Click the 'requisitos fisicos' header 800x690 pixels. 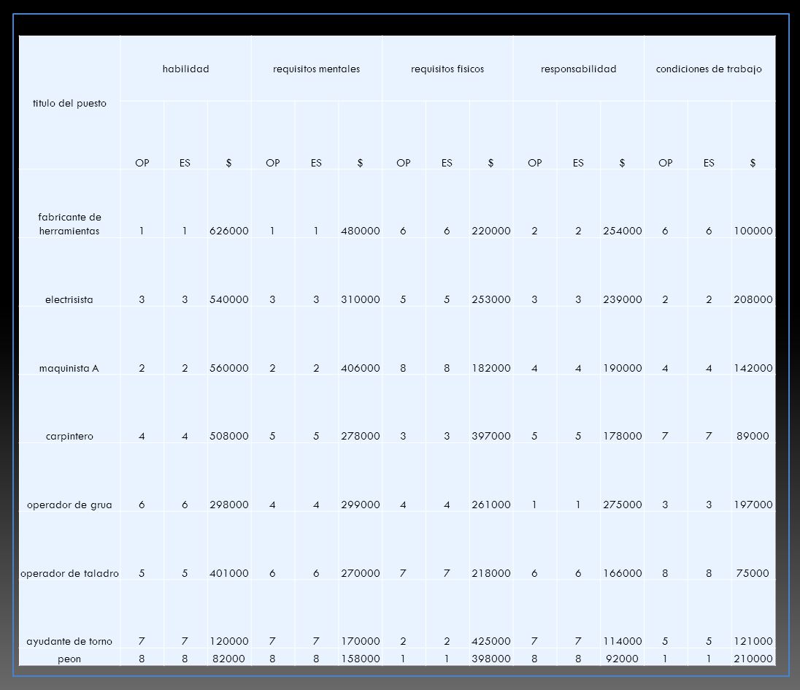[447, 69]
